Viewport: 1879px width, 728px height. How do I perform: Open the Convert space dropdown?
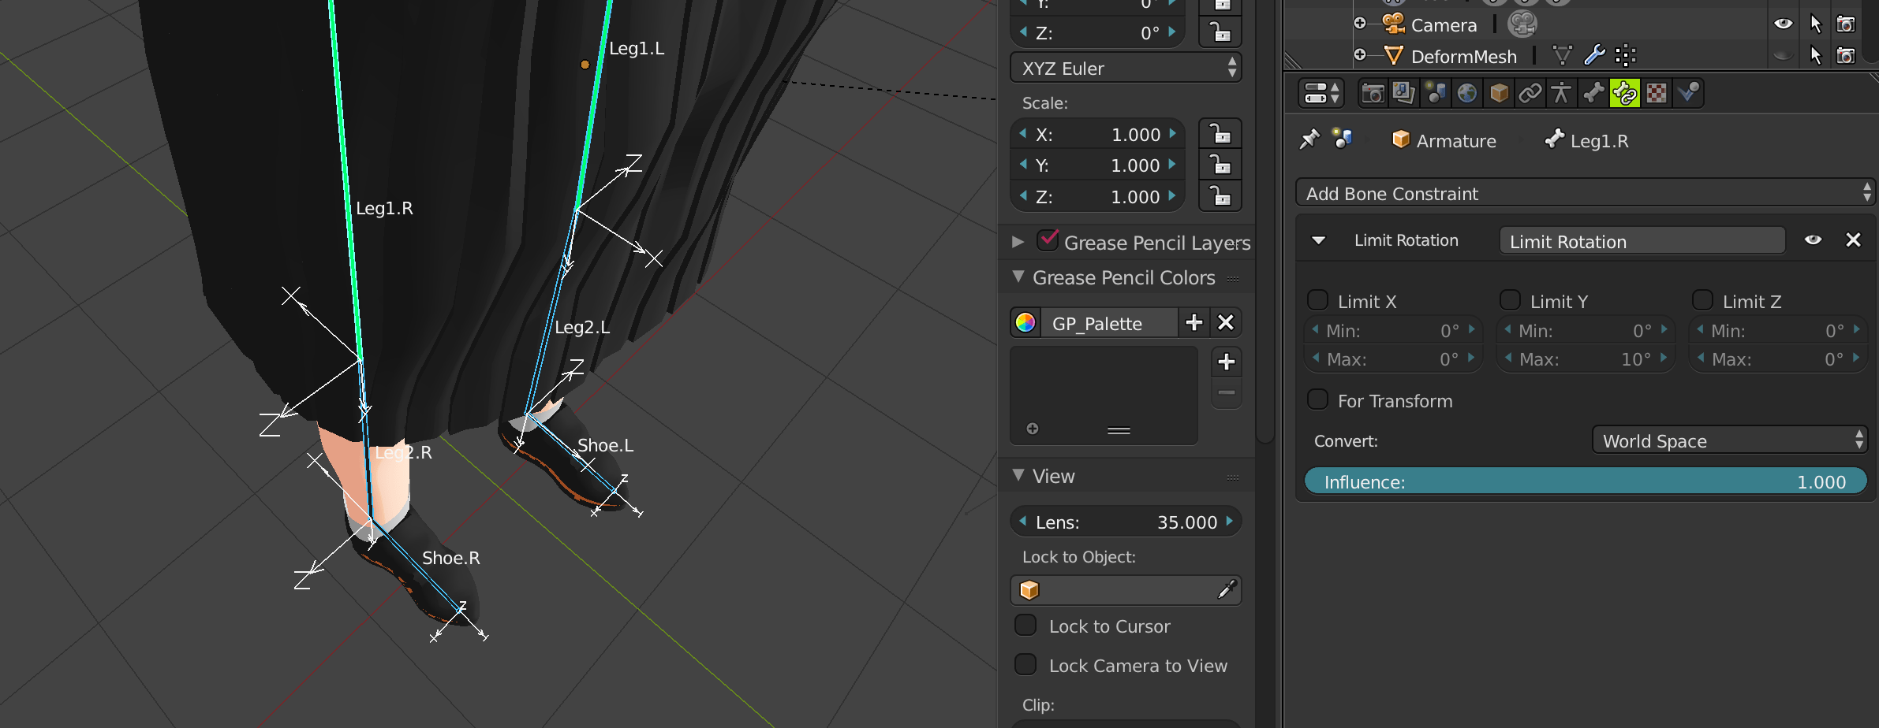tap(1730, 440)
